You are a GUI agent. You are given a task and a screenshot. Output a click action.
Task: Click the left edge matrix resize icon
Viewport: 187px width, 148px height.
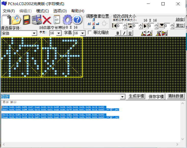114,26
